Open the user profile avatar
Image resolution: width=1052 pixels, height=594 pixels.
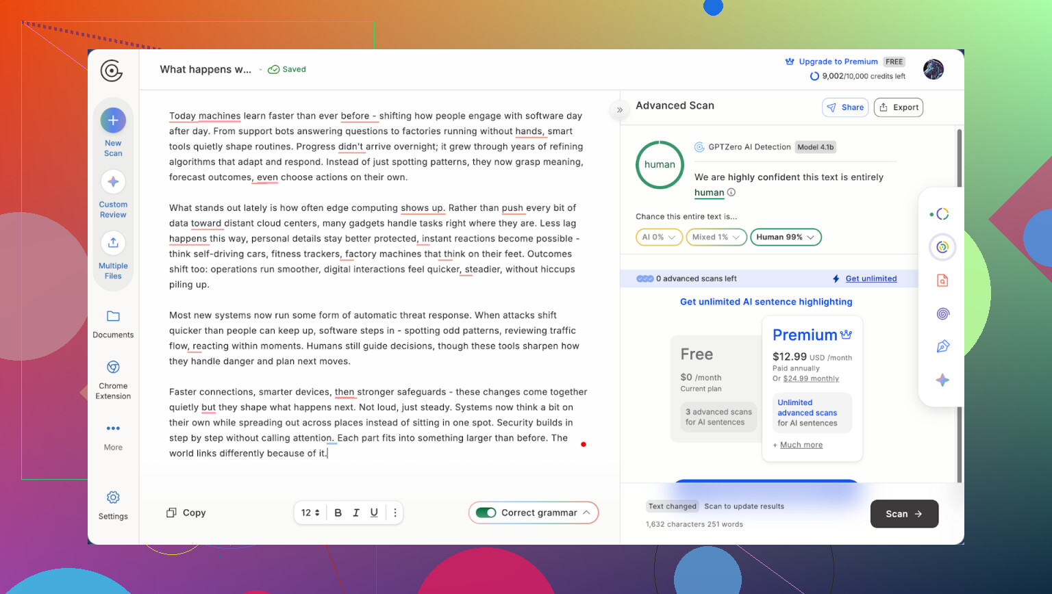point(933,69)
